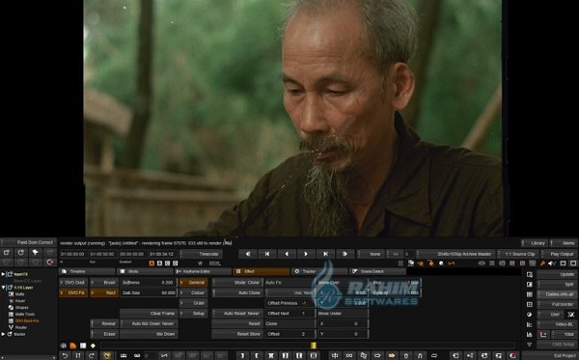This screenshot has height=360, width=579.
Task: Click the orange right-arrow icon in bottom toolbar
Action: tap(392, 355)
